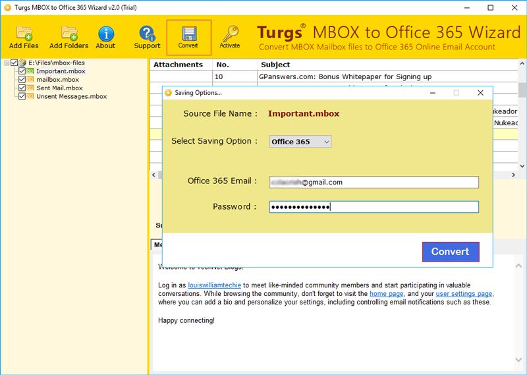
Task: Click the blue Convert button
Action: (451, 252)
